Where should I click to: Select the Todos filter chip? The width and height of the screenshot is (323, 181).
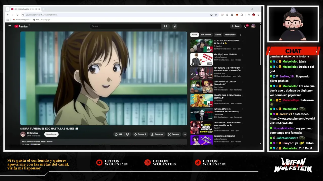(194, 35)
